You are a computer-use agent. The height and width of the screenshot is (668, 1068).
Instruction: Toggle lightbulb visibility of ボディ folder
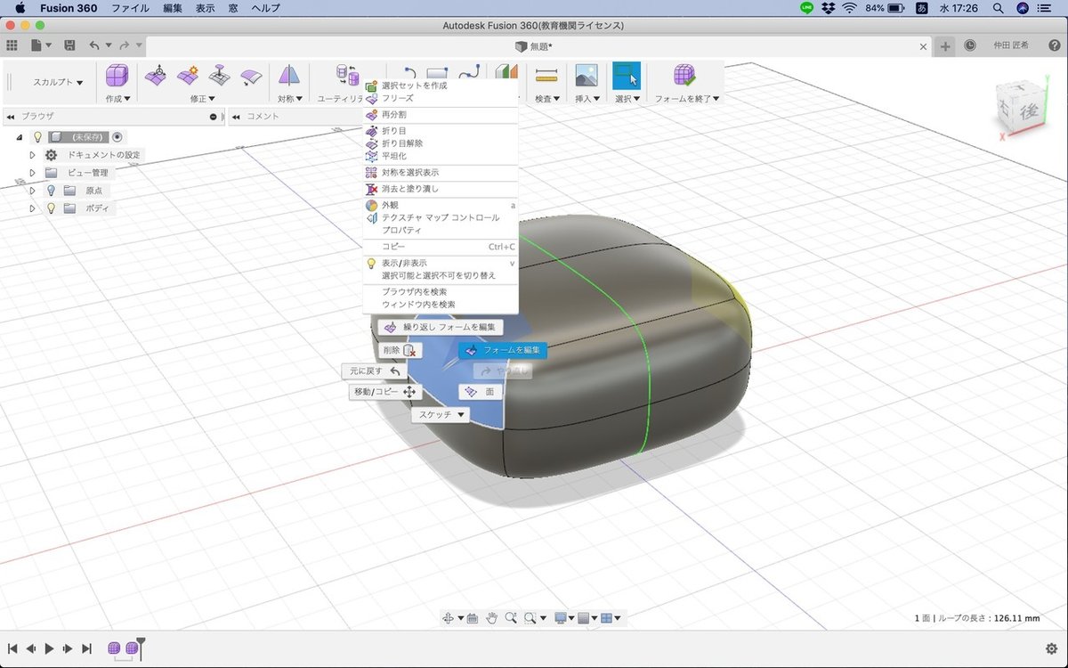(51, 208)
